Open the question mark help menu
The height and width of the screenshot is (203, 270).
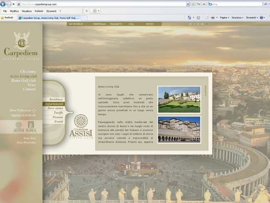[x=60, y=11]
